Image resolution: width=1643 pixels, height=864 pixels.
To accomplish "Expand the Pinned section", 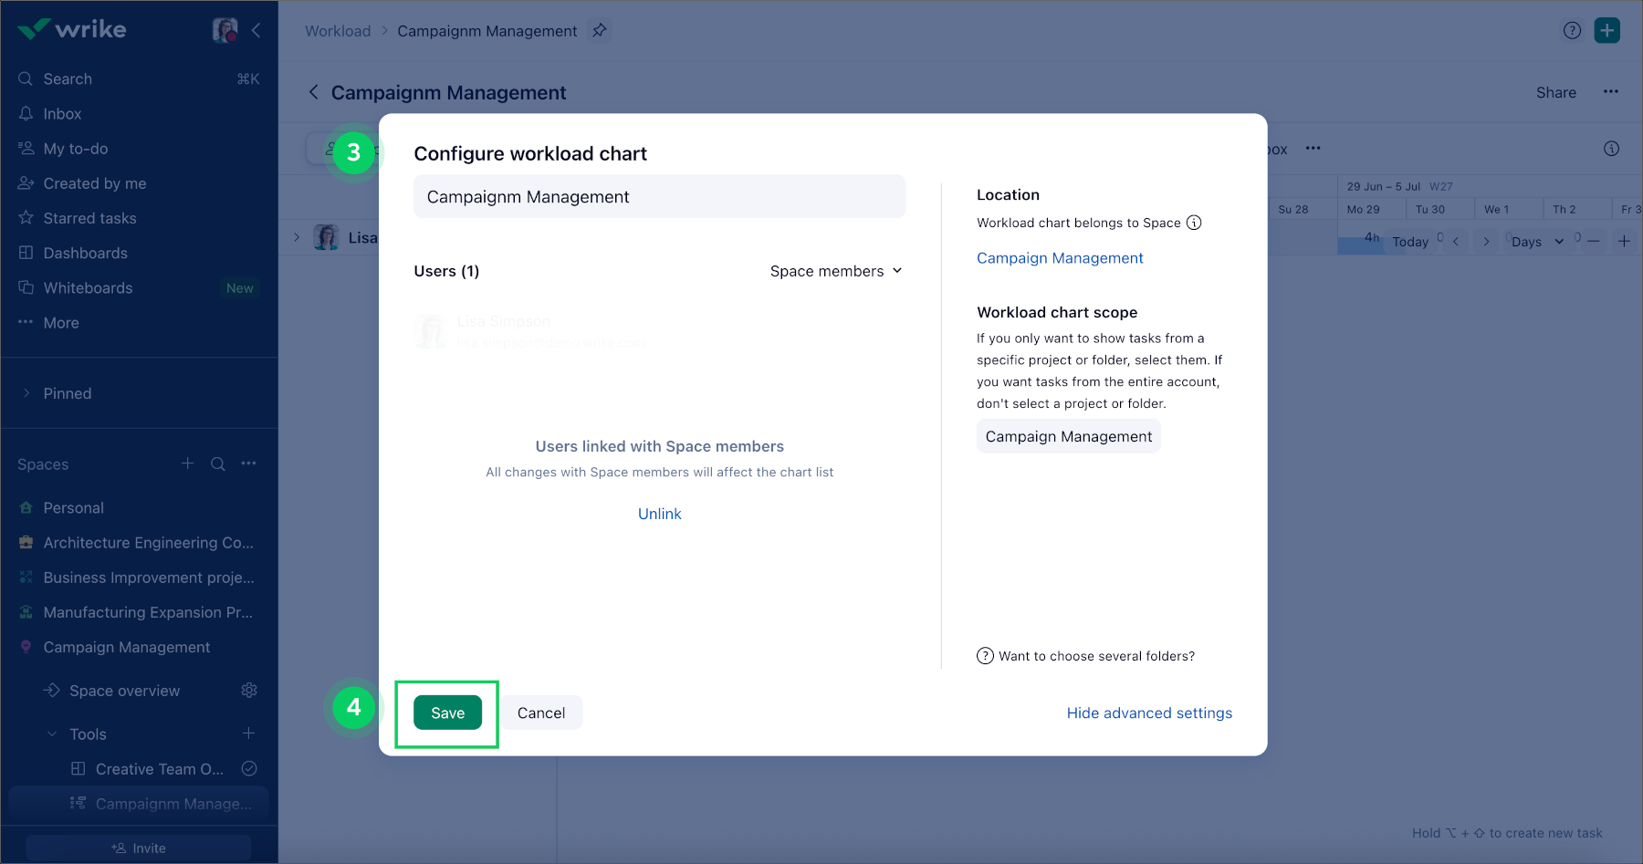I will tap(26, 393).
